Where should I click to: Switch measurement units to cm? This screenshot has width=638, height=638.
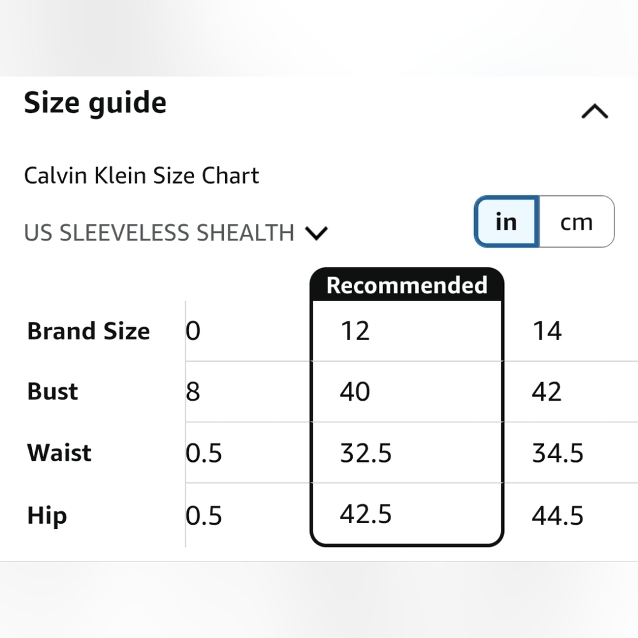point(576,222)
